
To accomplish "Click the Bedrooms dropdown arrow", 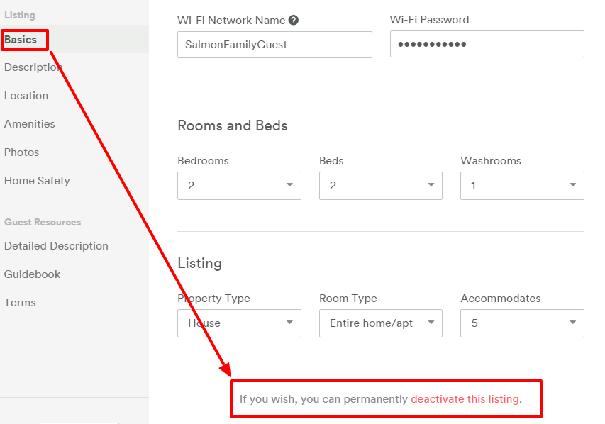I will point(289,186).
